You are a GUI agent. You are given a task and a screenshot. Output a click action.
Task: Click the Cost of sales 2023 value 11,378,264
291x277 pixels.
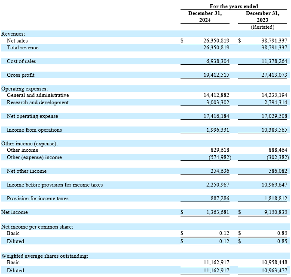274,61
